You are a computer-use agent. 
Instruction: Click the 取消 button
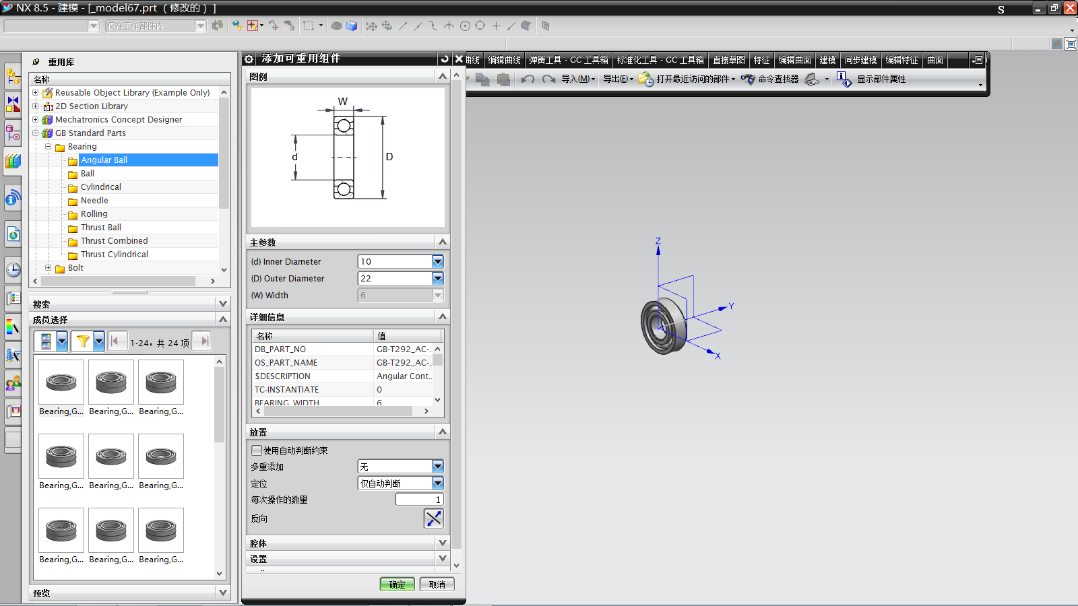(x=437, y=584)
